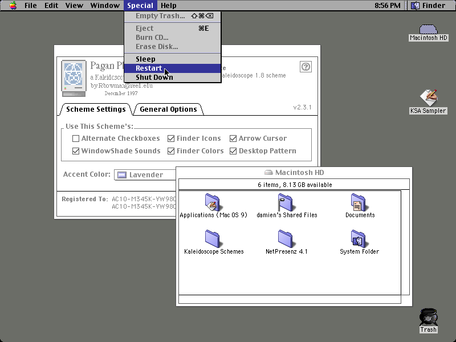Close the open Special menu title

pos(140,5)
